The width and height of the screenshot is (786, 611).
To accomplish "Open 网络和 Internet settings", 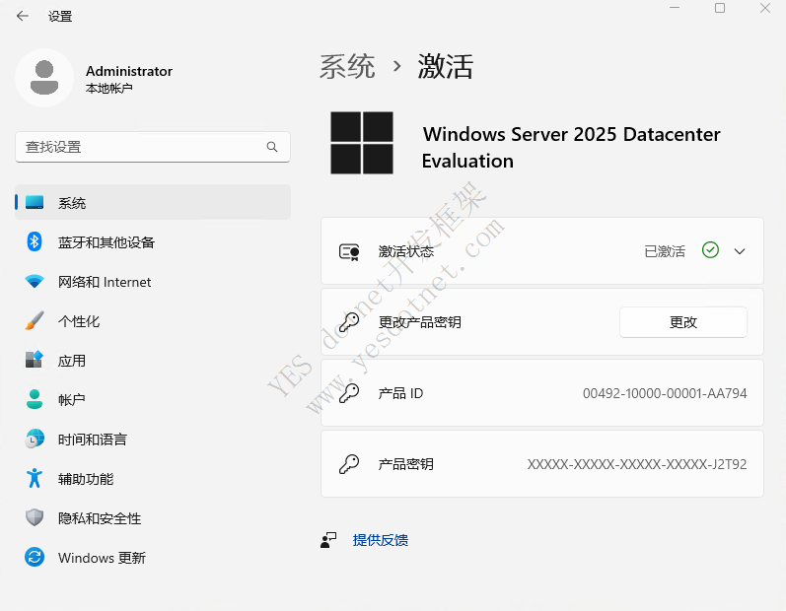I will (x=153, y=282).
